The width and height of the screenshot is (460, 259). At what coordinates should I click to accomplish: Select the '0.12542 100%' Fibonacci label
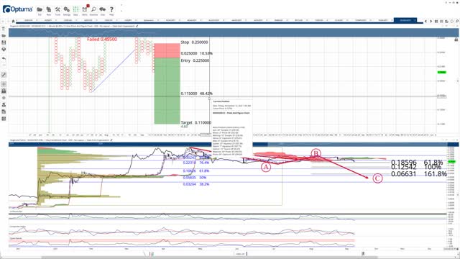416,167
